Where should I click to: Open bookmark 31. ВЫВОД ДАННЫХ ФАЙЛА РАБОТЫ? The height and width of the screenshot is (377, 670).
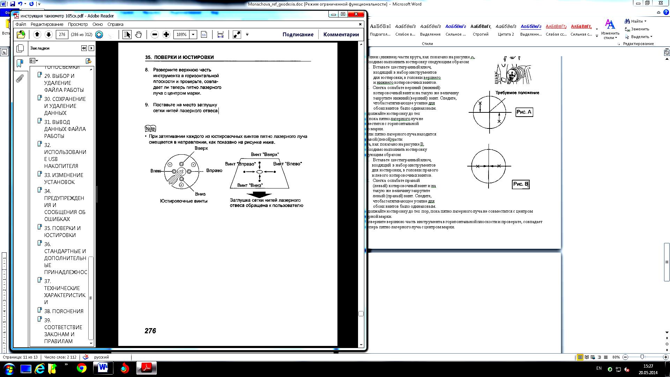pyautogui.click(x=65, y=129)
